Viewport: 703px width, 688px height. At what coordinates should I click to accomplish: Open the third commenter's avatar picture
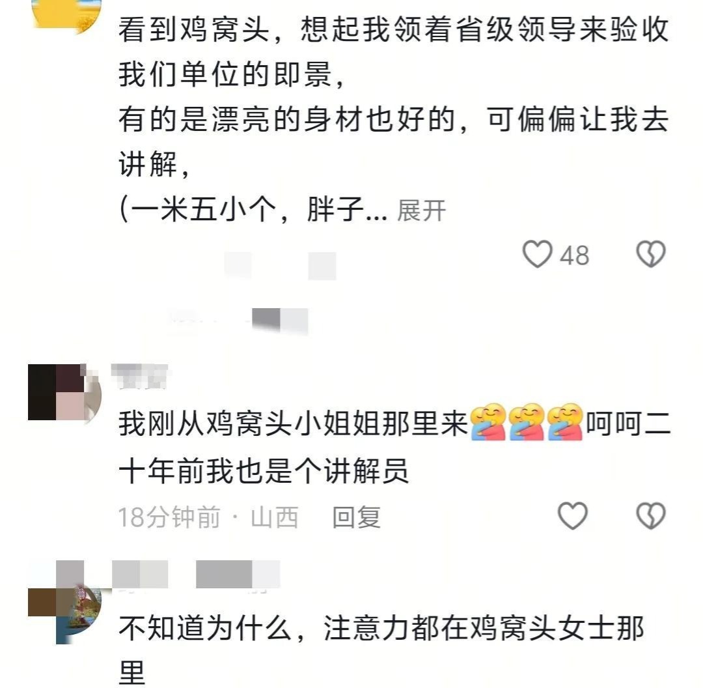click(x=64, y=603)
